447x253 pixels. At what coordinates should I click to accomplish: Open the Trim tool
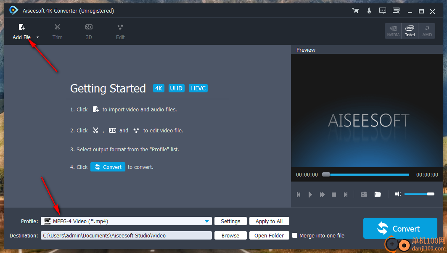[x=57, y=32]
